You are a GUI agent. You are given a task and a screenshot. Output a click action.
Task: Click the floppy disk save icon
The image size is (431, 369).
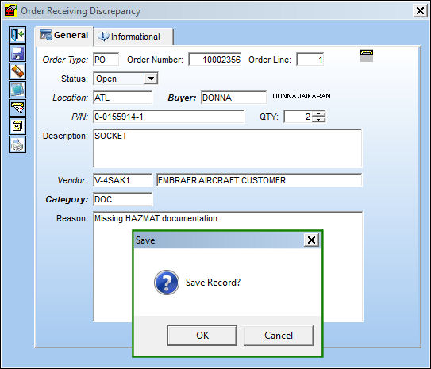[17, 53]
